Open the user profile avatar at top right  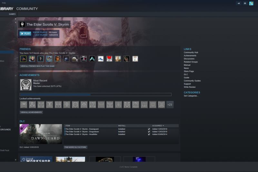point(251,3)
